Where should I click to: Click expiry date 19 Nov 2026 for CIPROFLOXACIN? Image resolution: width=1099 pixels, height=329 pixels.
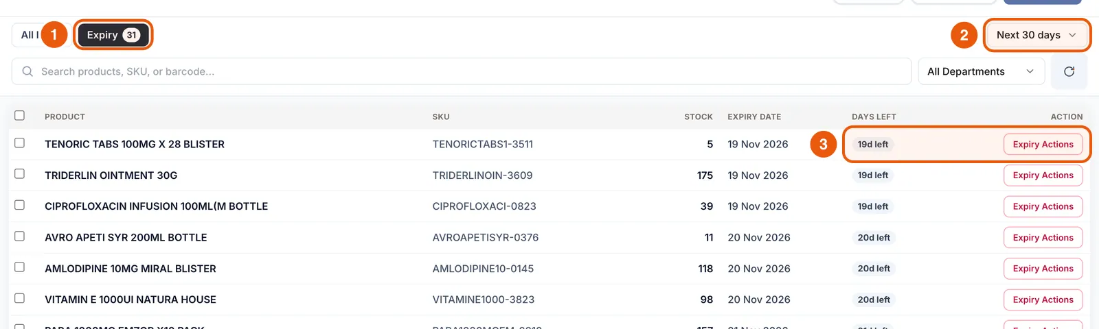[758, 206]
